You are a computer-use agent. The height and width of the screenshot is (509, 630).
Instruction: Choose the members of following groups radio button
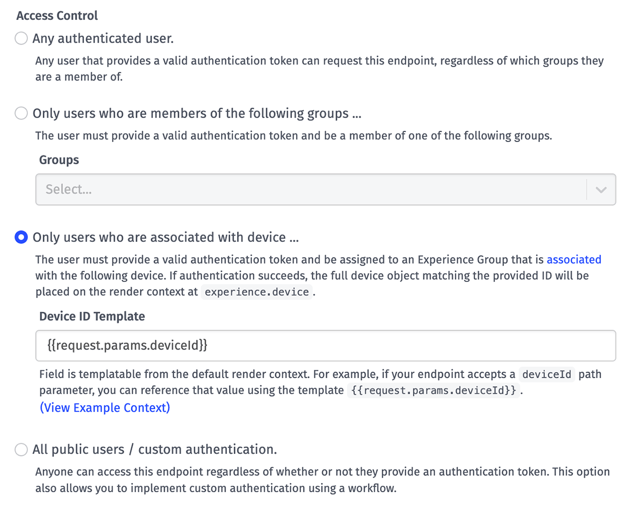[21, 113]
